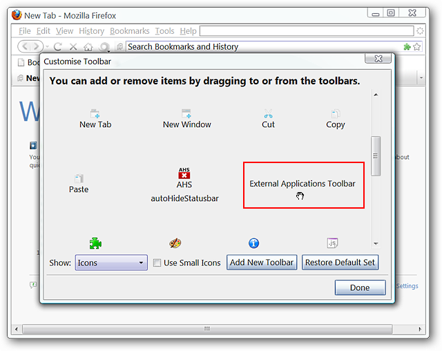
Task: Click the blue info circle icon
Action: tap(253, 243)
